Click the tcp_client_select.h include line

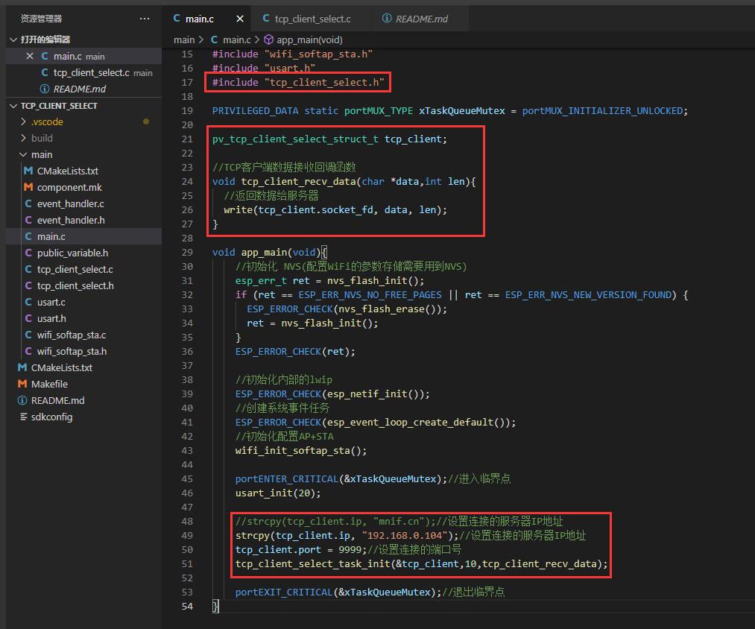click(x=299, y=83)
